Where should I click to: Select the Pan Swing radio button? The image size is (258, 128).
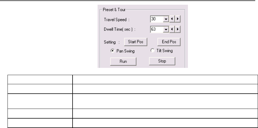tap(112, 51)
